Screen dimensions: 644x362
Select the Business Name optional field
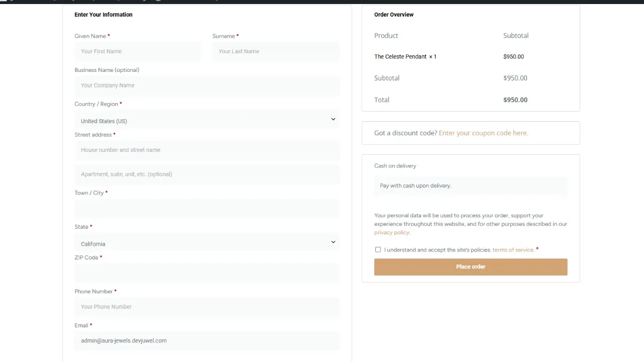(207, 85)
